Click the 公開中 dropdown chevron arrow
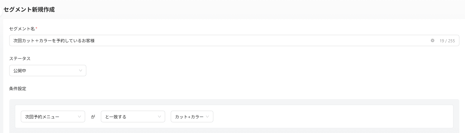This screenshot has width=465, height=133. [81, 71]
